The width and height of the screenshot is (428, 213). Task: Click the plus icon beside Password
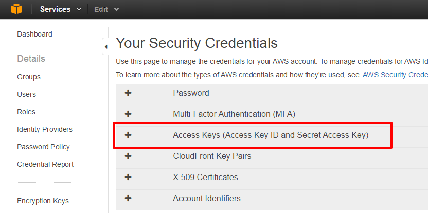click(x=128, y=93)
